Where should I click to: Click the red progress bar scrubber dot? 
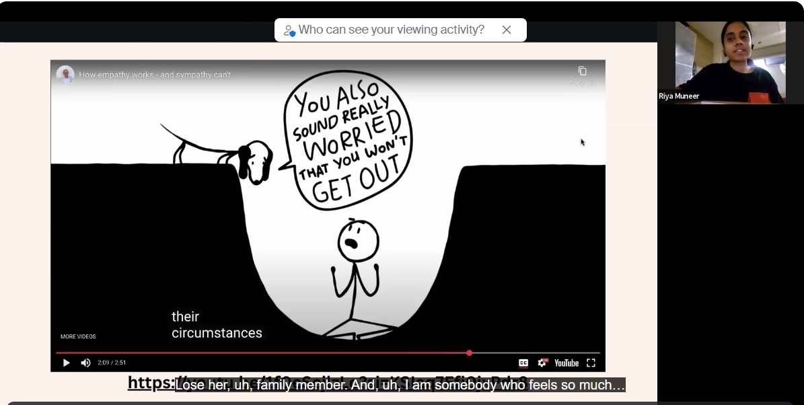point(469,353)
